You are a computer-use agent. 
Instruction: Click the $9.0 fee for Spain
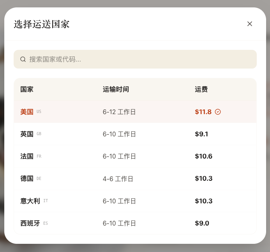point(202,223)
